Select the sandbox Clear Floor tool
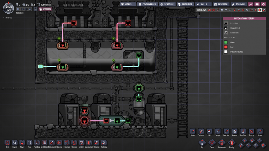 click(x=243, y=132)
